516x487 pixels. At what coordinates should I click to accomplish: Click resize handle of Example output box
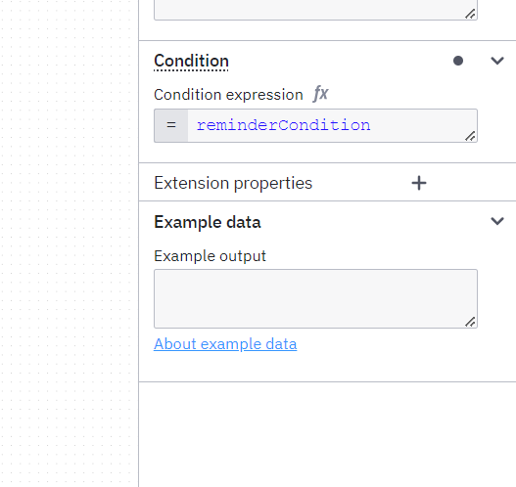[x=470, y=322]
